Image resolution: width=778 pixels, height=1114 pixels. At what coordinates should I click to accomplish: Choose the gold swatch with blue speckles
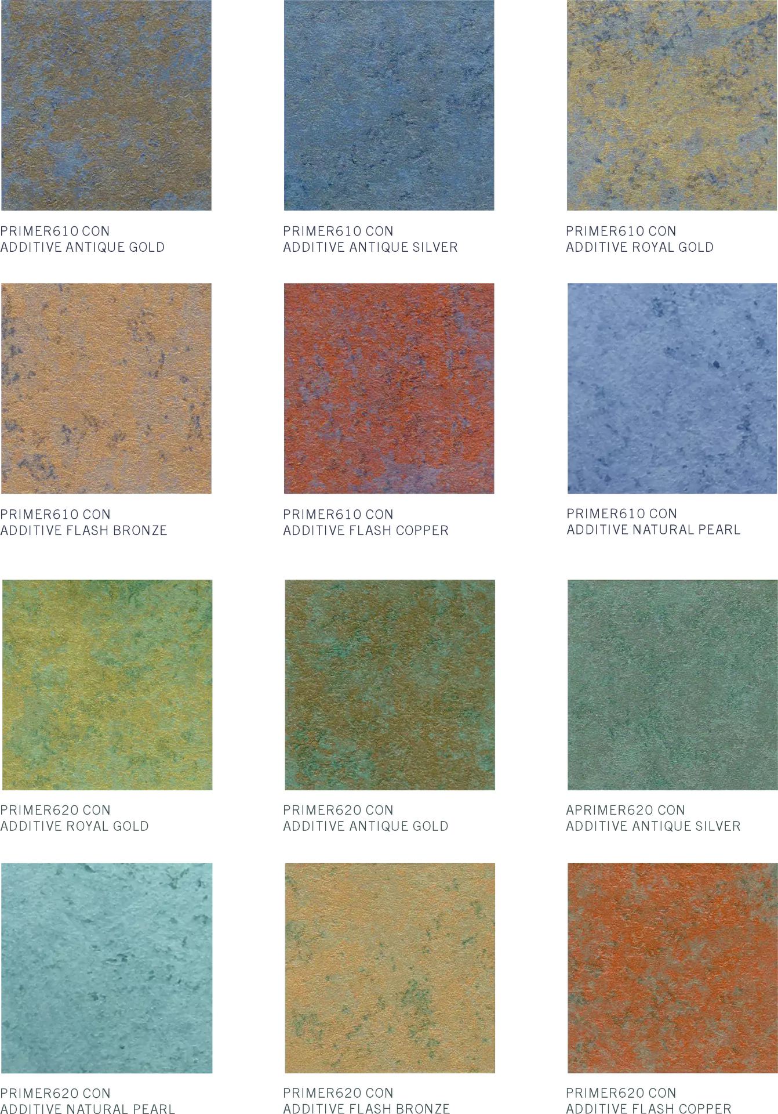[x=670, y=106]
